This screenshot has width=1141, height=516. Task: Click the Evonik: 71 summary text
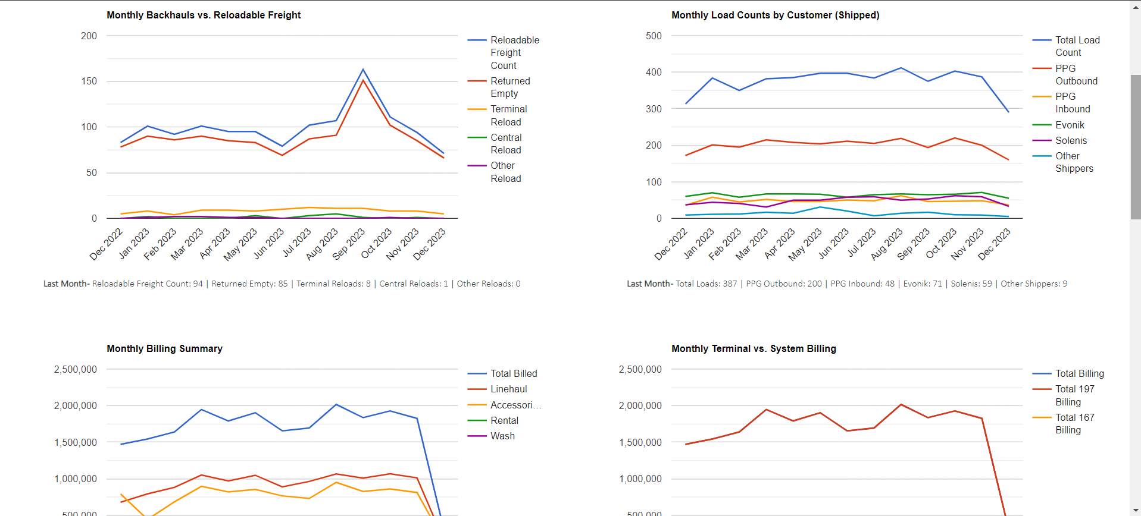pyautogui.click(x=923, y=284)
